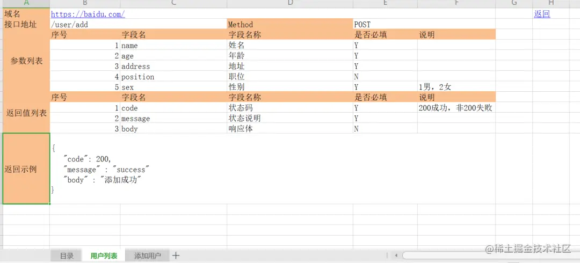Image resolution: width=580 pixels, height=263 pixels.
Task: Select the 职位 cell
Action: [290, 77]
